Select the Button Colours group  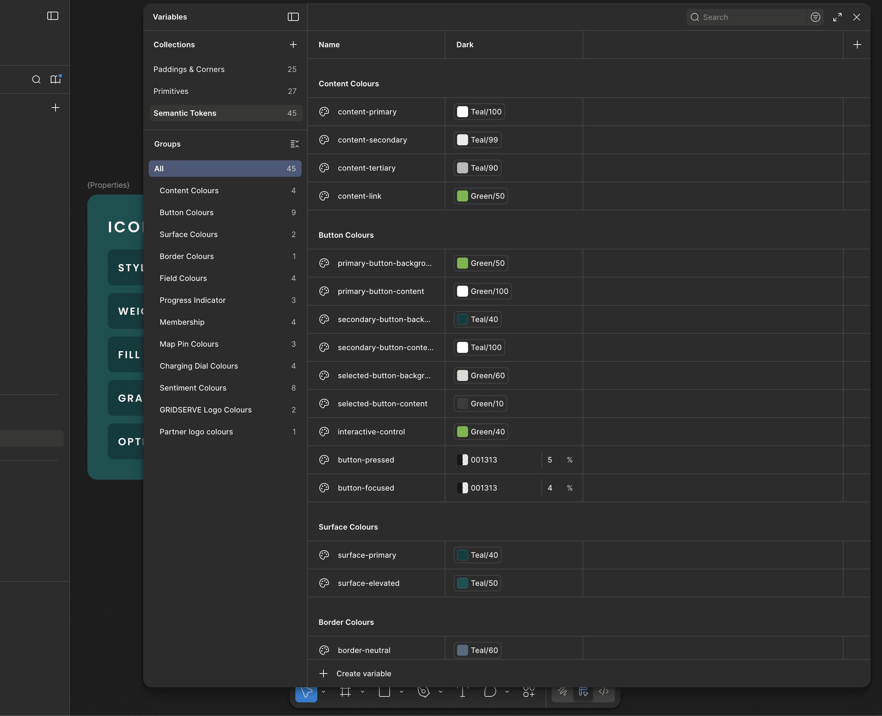tap(186, 212)
